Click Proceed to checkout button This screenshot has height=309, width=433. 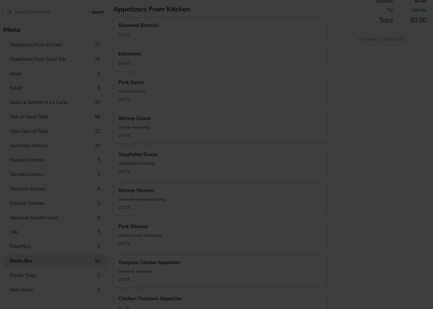click(x=381, y=39)
